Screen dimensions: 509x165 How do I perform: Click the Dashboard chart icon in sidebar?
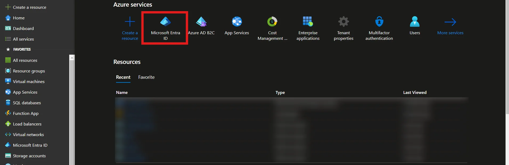(x=8, y=28)
